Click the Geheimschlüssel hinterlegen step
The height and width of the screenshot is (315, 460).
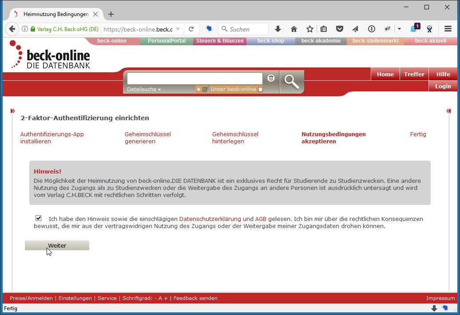point(235,138)
